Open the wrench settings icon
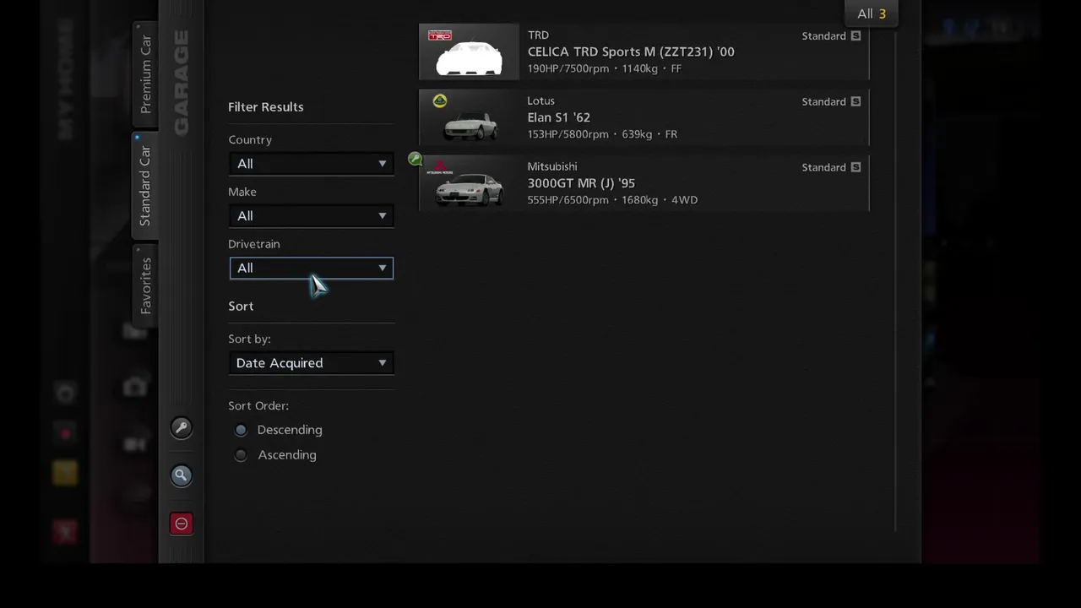This screenshot has width=1081, height=608. click(181, 427)
